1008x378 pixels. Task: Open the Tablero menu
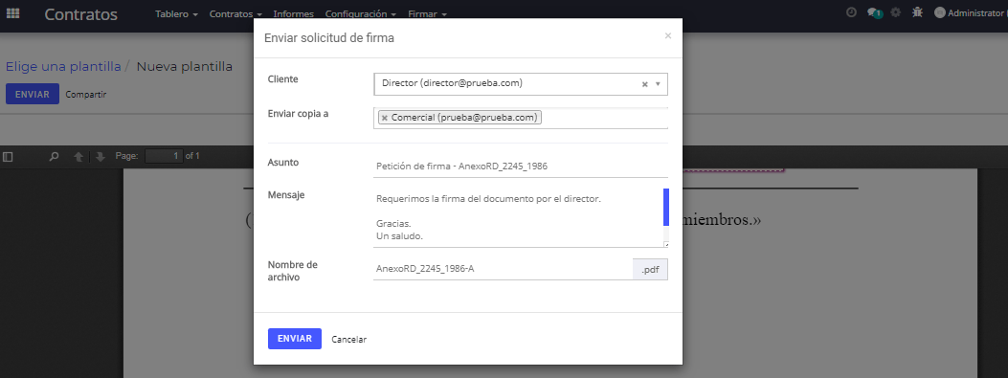tap(176, 13)
